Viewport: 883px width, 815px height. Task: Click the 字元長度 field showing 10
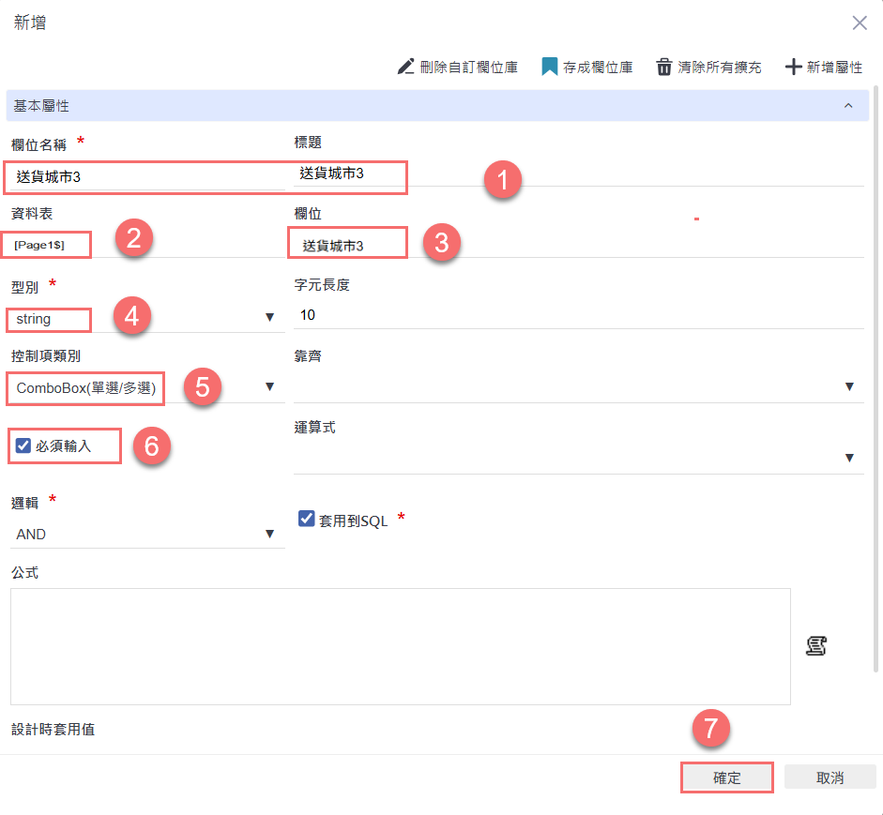click(577, 315)
